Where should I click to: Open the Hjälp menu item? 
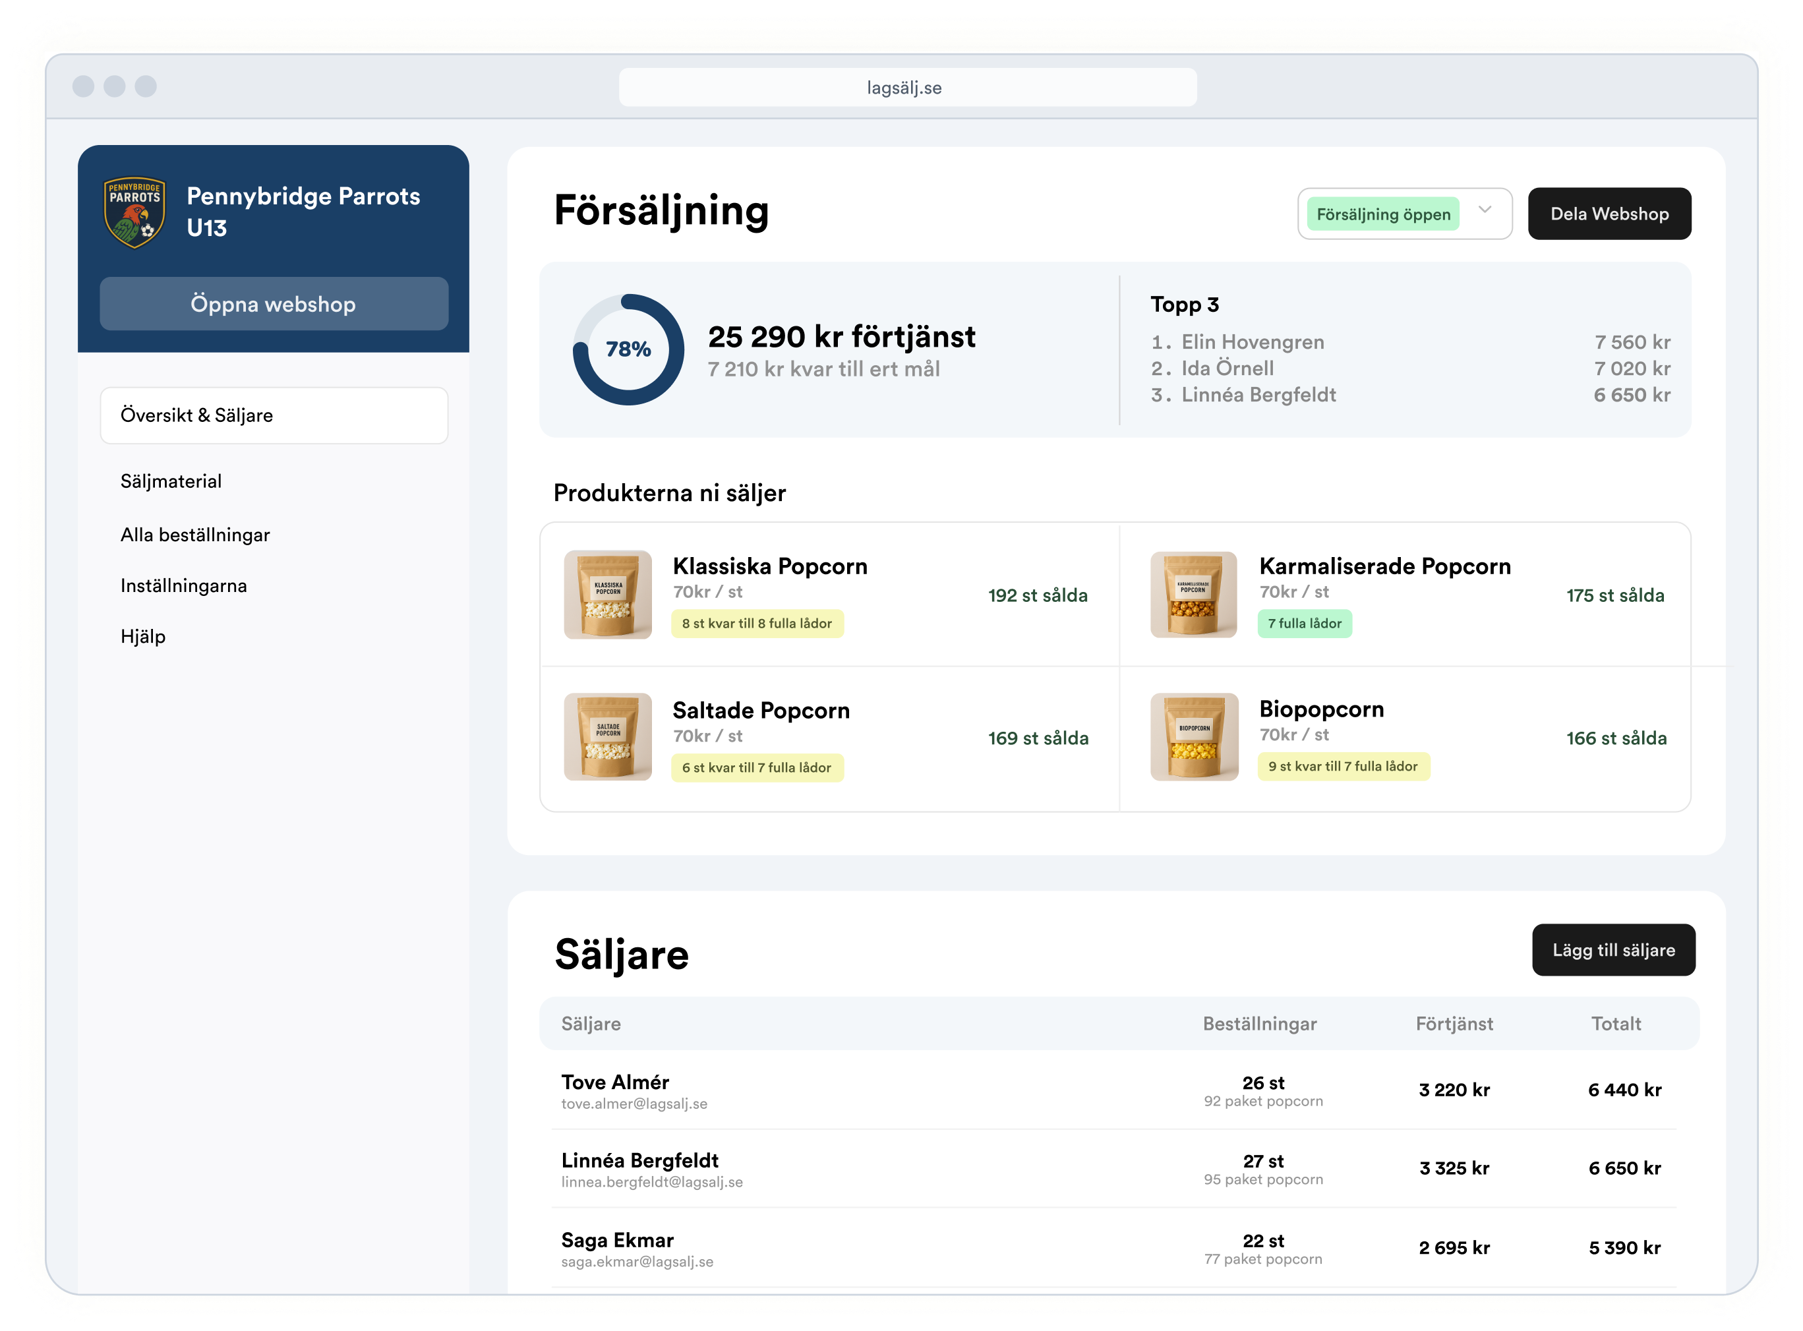[x=144, y=637]
